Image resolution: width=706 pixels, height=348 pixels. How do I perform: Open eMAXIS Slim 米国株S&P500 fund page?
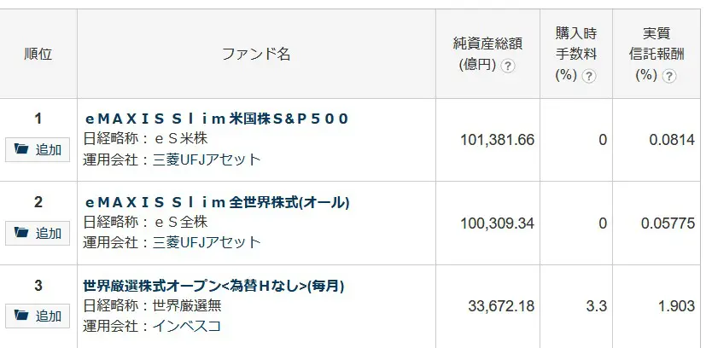coord(217,119)
